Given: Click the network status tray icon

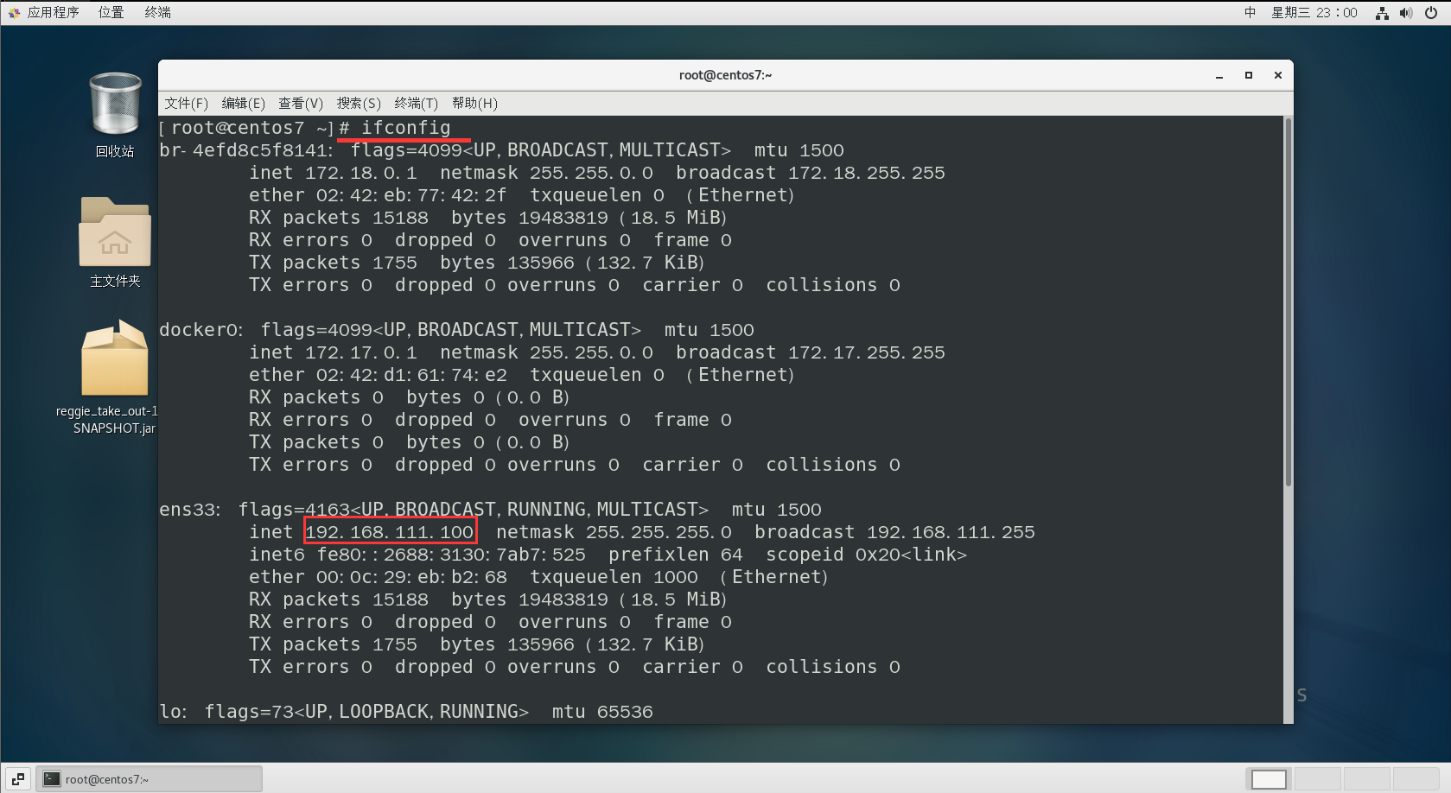Looking at the screenshot, I should [1382, 13].
